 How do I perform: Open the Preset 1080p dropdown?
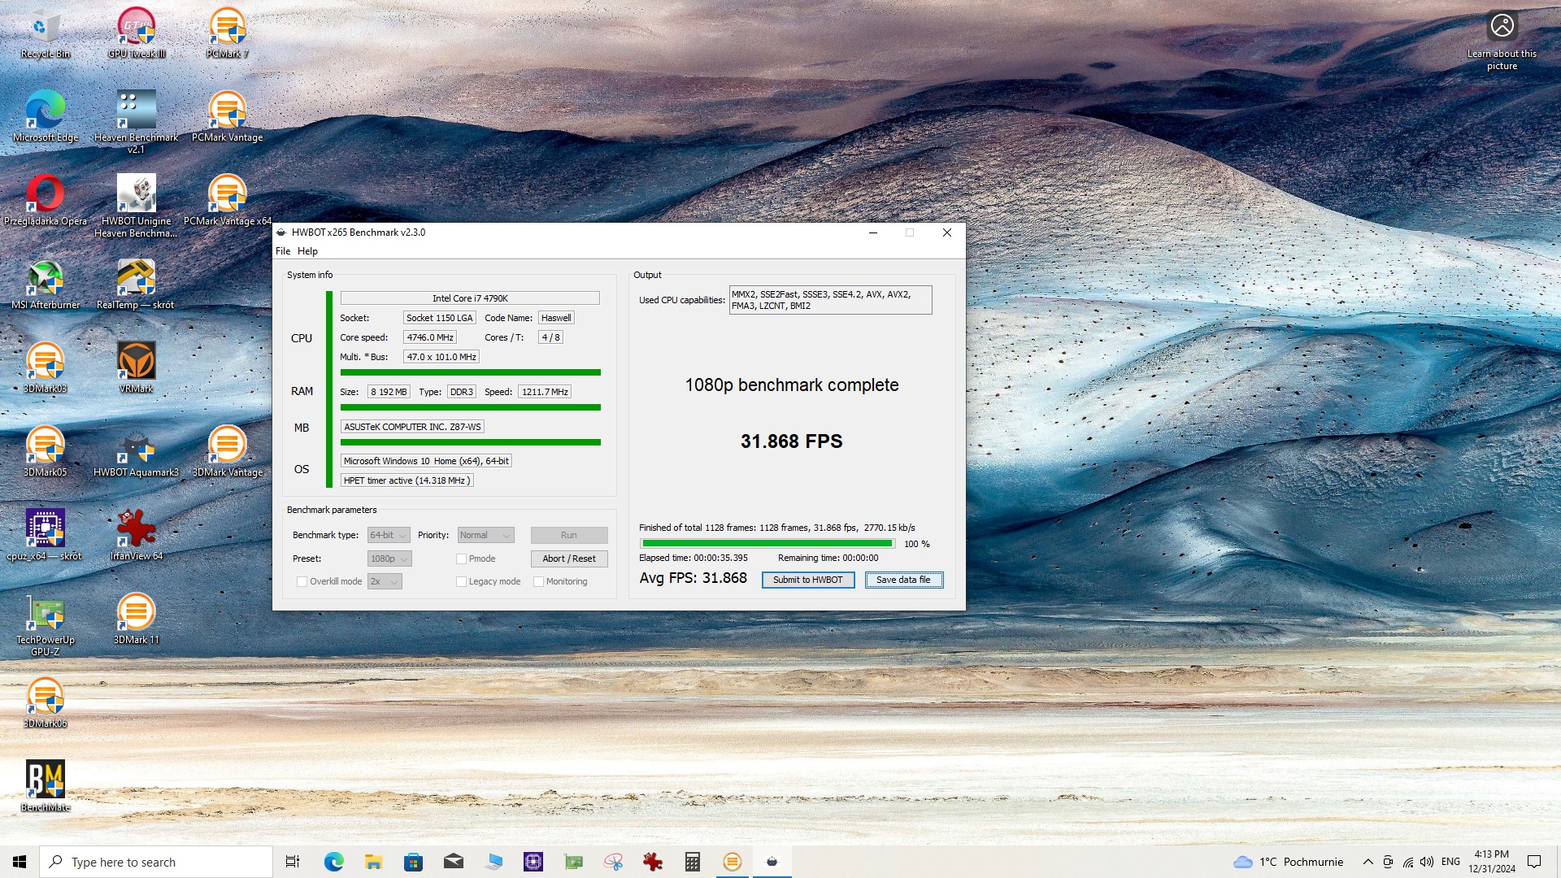tap(389, 559)
